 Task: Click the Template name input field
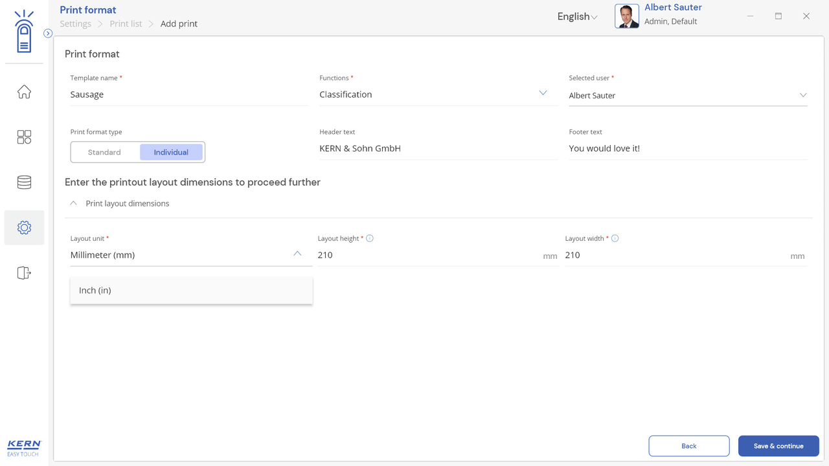pyautogui.click(x=188, y=94)
